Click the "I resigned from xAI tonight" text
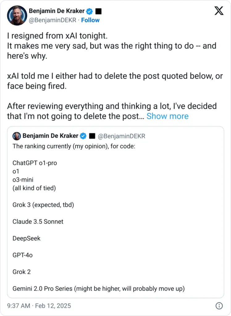Image resolution: width=231 pixels, height=316 pixels. click(x=57, y=36)
